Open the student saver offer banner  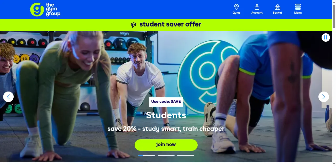click(x=166, y=25)
